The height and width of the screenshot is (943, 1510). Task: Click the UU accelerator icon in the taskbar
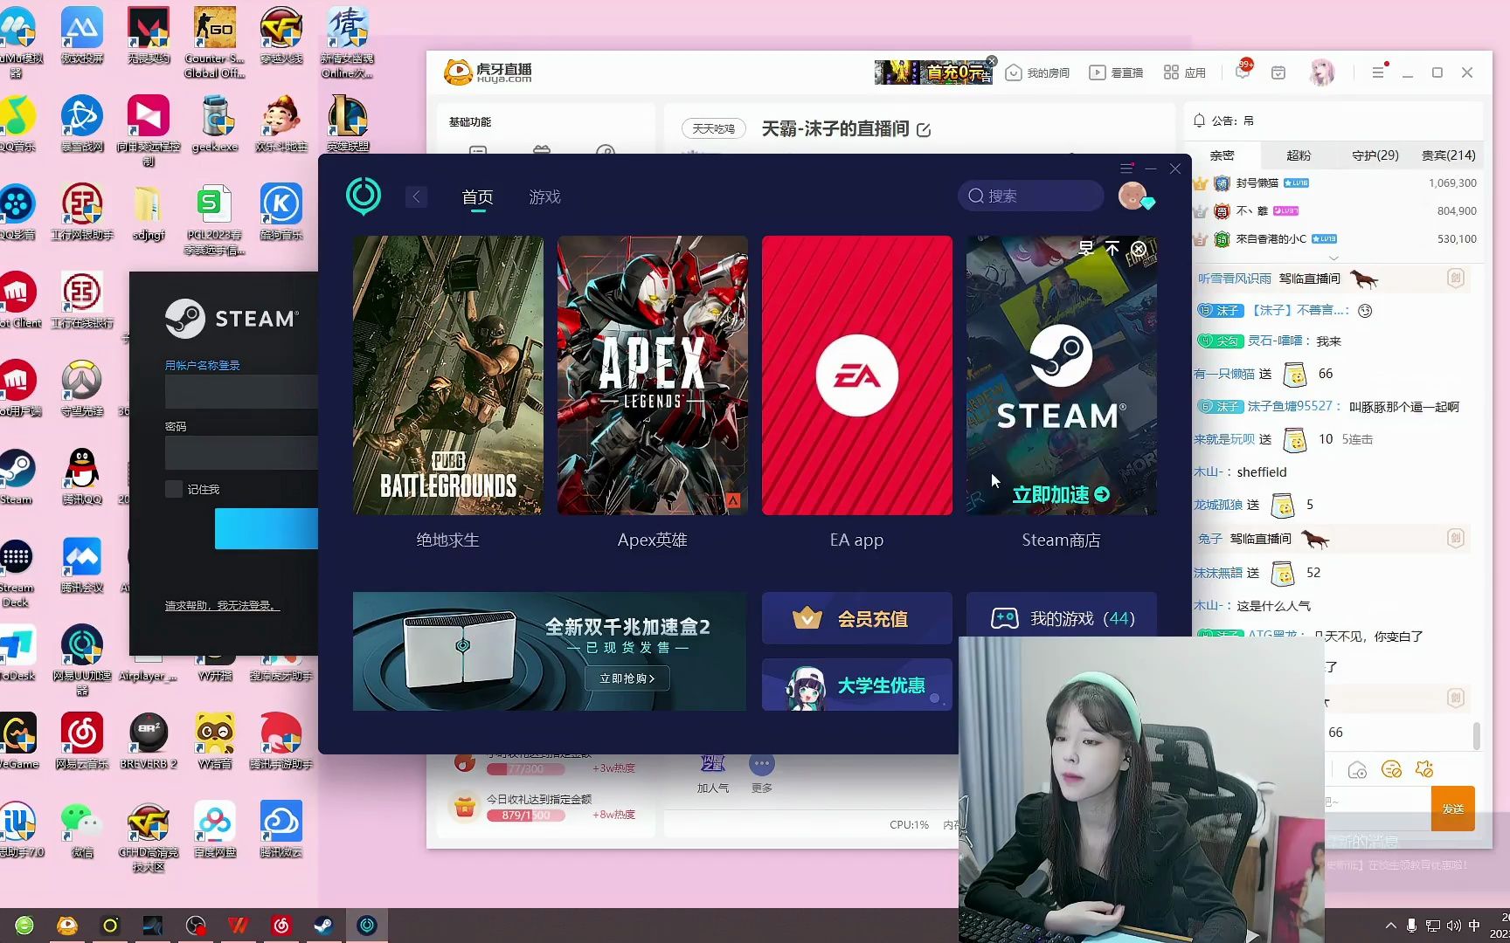click(367, 926)
